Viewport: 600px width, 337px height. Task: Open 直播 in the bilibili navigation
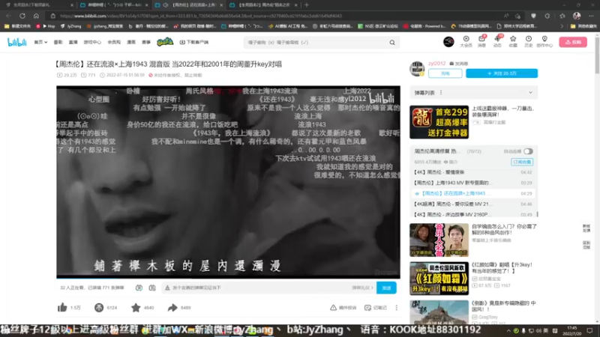(73, 42)
